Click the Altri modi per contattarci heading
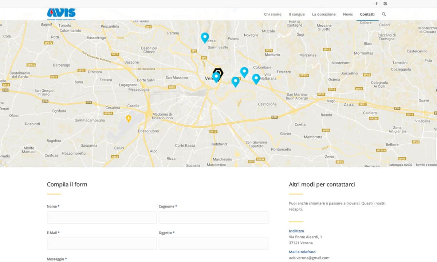This screenshot has height=262, width=437. click(x=322, y=184)
